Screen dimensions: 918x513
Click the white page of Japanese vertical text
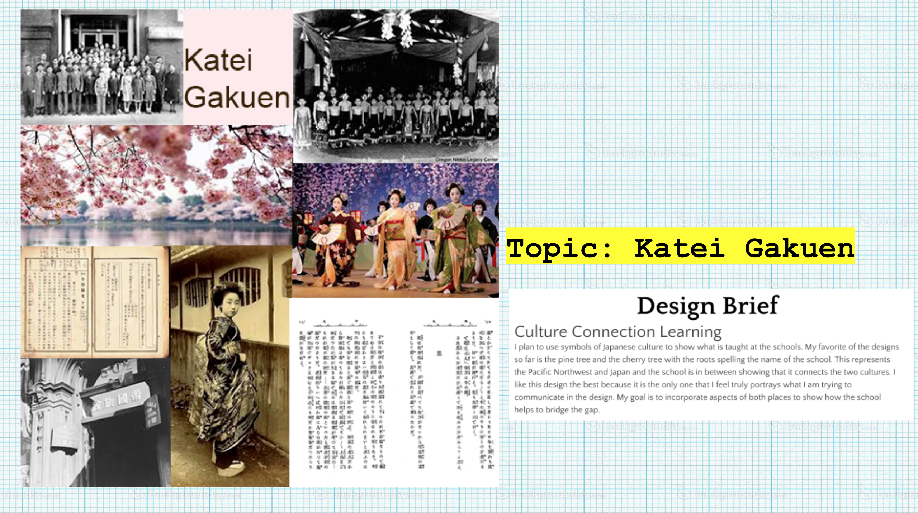394,393
